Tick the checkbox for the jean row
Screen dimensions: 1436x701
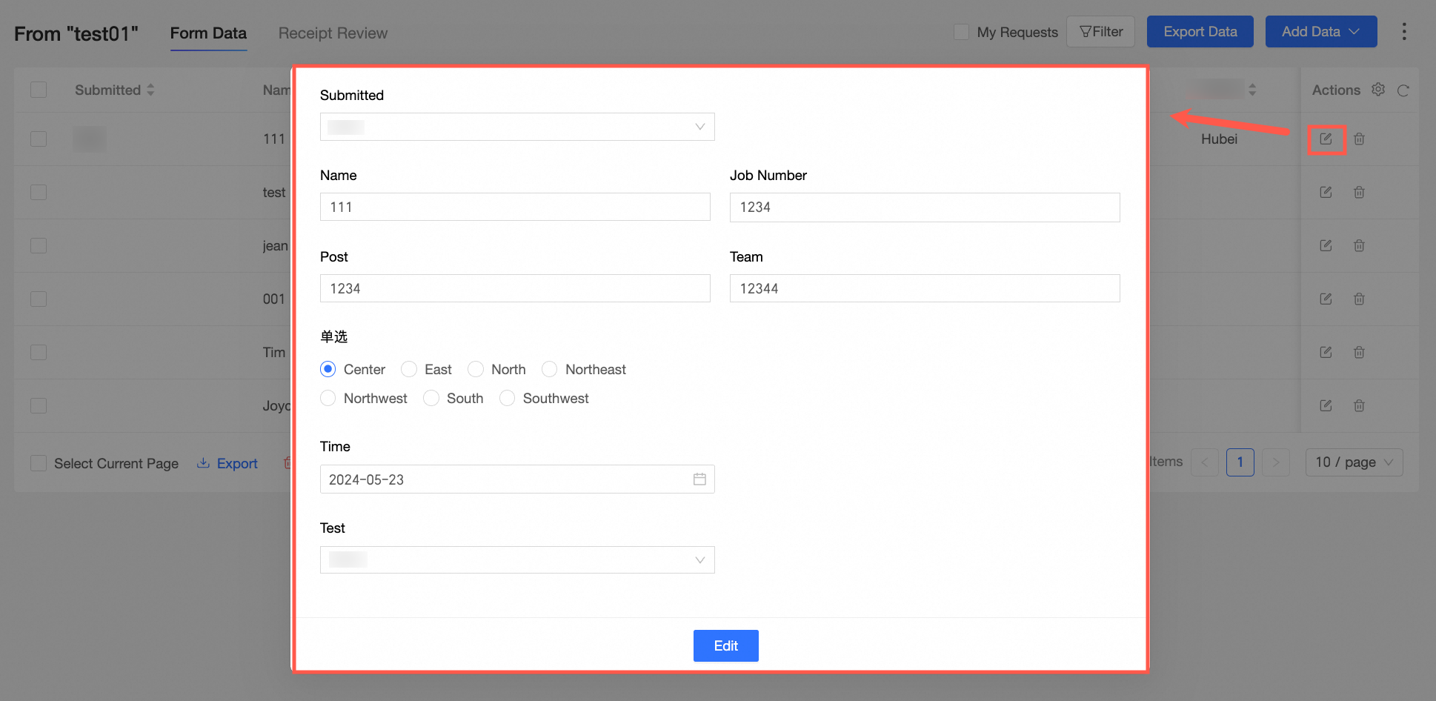coord(39,245)
